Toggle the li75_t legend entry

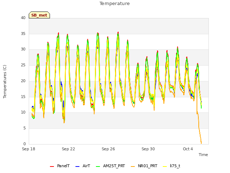tap(171, 166)
